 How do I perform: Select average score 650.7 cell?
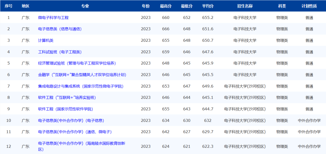tap(208, 40)
